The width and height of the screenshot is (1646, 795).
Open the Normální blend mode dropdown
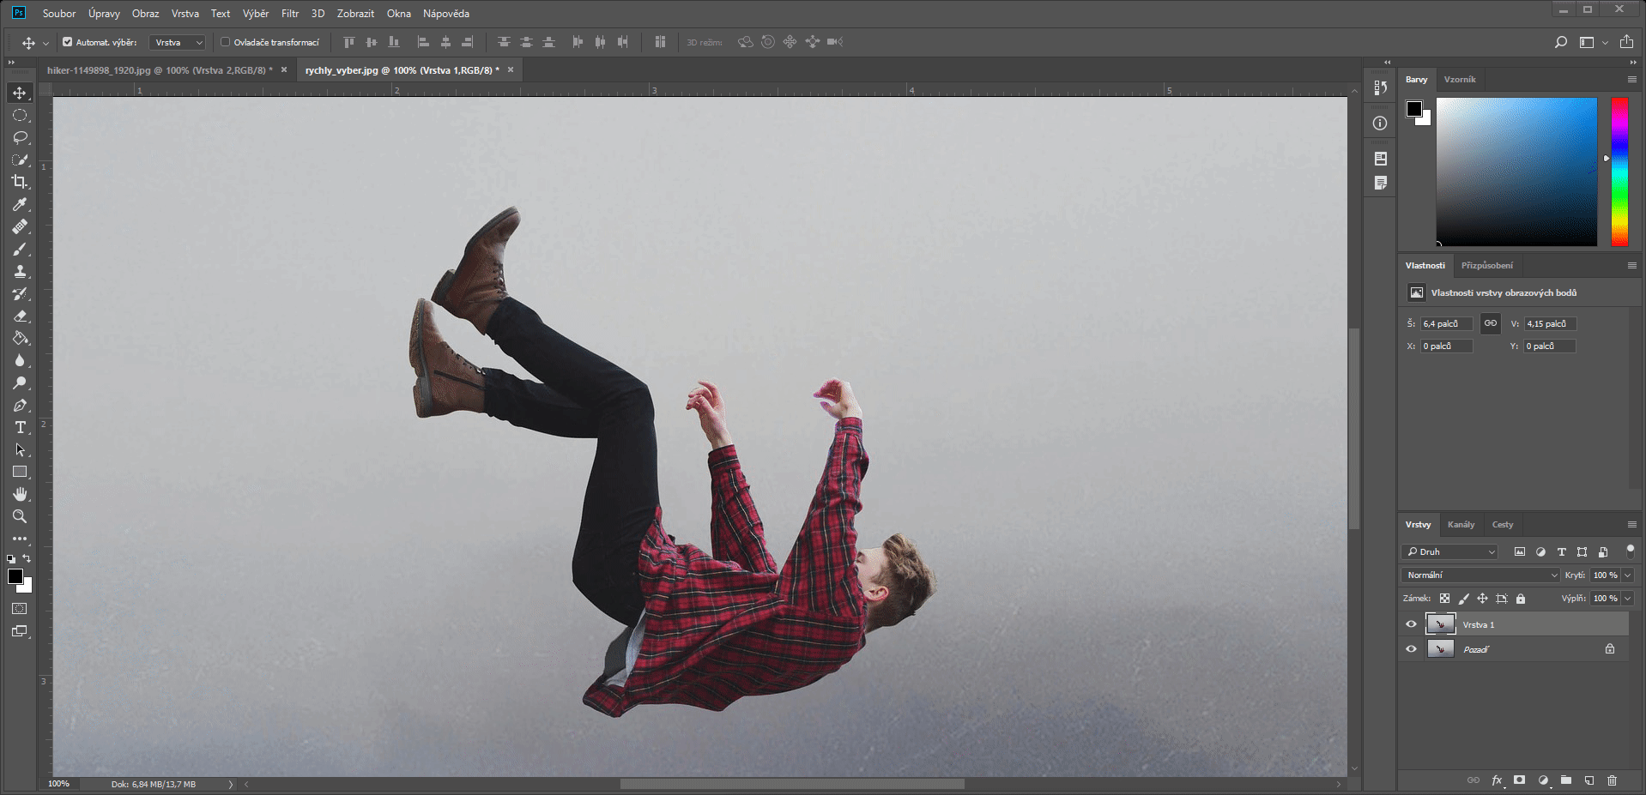coord(1480,575)
